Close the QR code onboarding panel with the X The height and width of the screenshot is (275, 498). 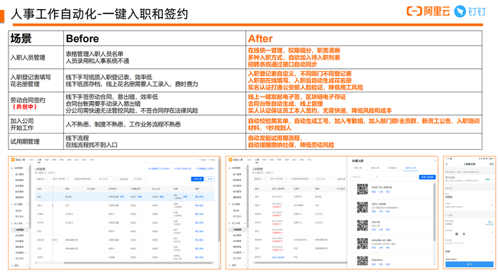(435, 160)
